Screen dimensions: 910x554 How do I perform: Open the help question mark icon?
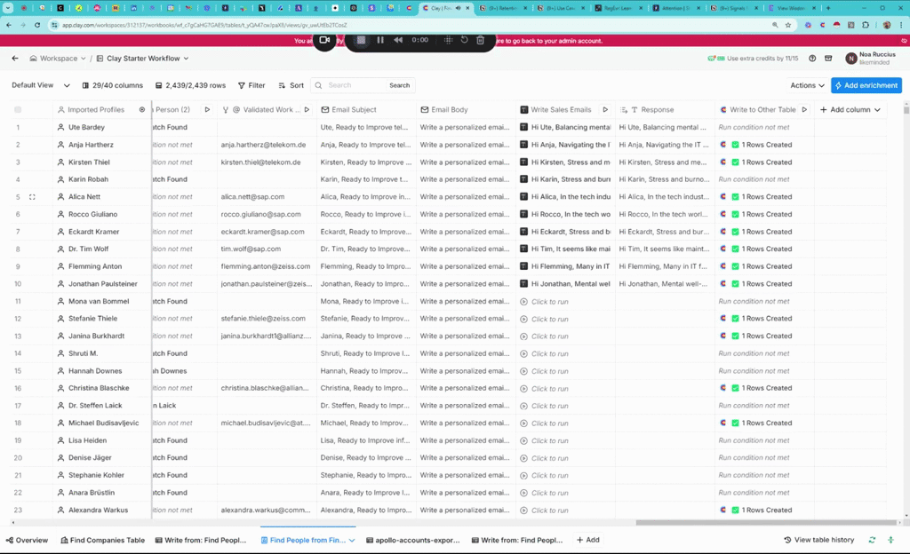812,59
